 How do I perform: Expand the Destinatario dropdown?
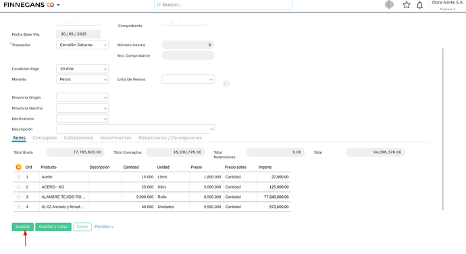click(82, 119)
